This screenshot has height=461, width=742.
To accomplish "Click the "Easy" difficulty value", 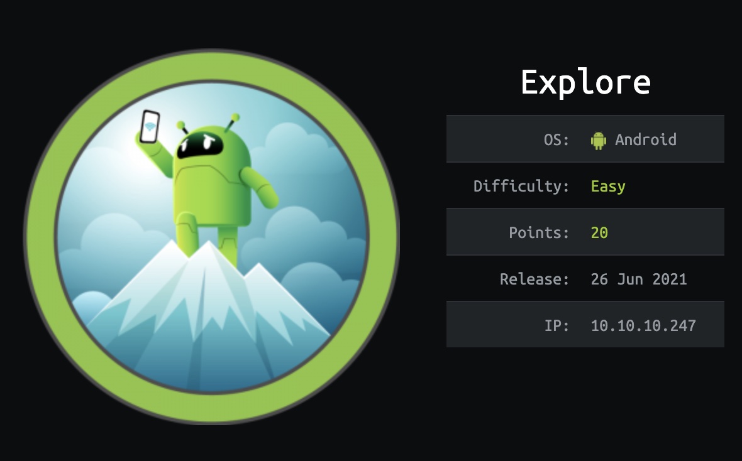I will (608, 187).
